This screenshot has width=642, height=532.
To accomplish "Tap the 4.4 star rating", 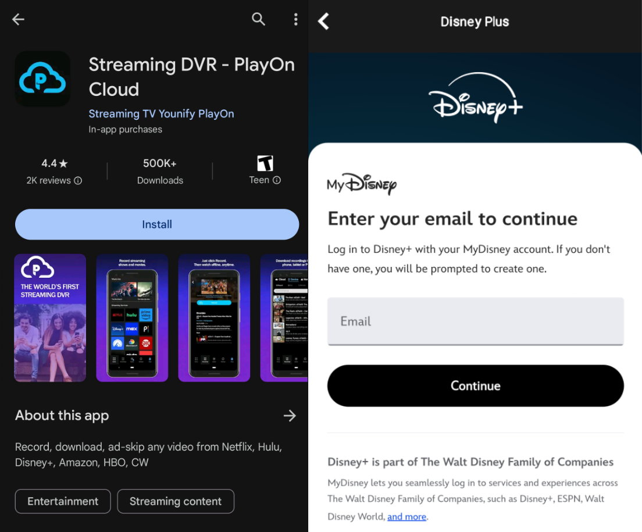I will (55, 163).
